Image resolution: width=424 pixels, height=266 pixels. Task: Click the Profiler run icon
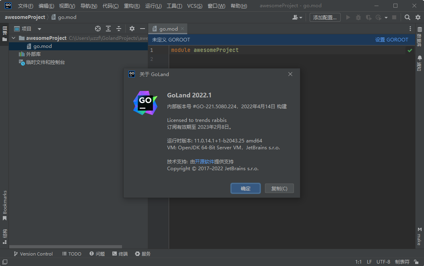tap(378, 17)
